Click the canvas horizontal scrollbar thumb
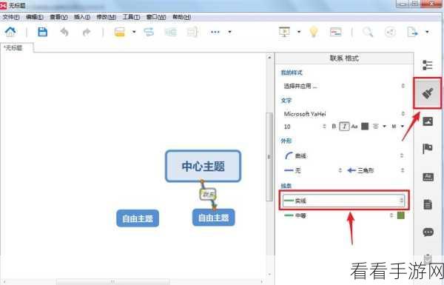The width and height of the screenshot is (444, 285). tap(113, 281)
